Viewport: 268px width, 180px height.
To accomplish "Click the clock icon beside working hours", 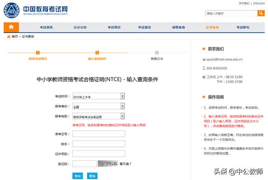I will coord(204,77).
